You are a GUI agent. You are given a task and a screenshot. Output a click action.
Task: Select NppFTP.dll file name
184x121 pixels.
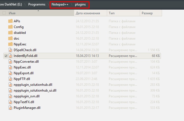22,79
